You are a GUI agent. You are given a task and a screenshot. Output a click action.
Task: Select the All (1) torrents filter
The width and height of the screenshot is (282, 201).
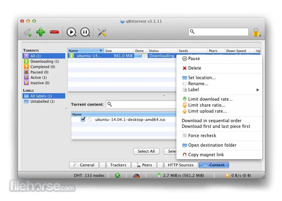pos(44,56)
